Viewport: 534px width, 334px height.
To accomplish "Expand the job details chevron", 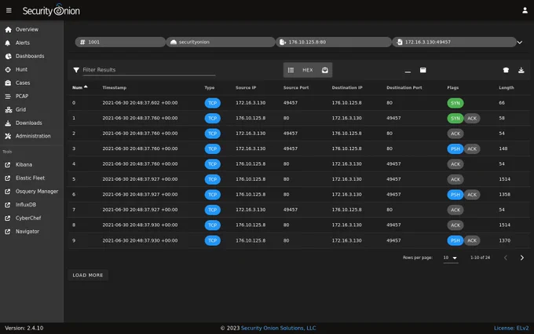I will pyautogui.click(x=520, y=42).
